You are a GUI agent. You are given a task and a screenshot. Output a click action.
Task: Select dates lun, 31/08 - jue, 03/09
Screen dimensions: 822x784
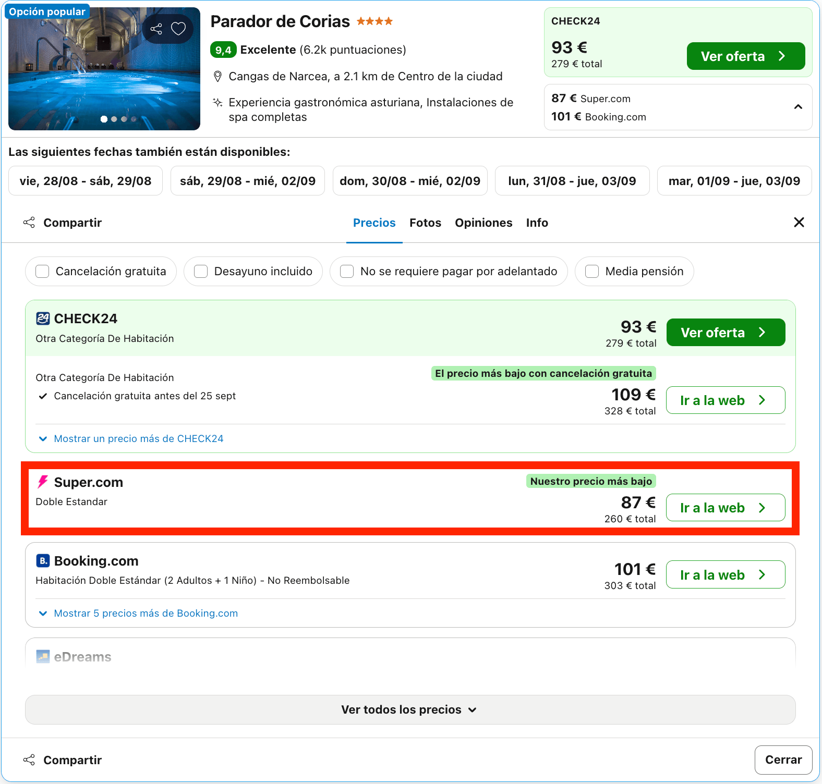coord(572,181)
